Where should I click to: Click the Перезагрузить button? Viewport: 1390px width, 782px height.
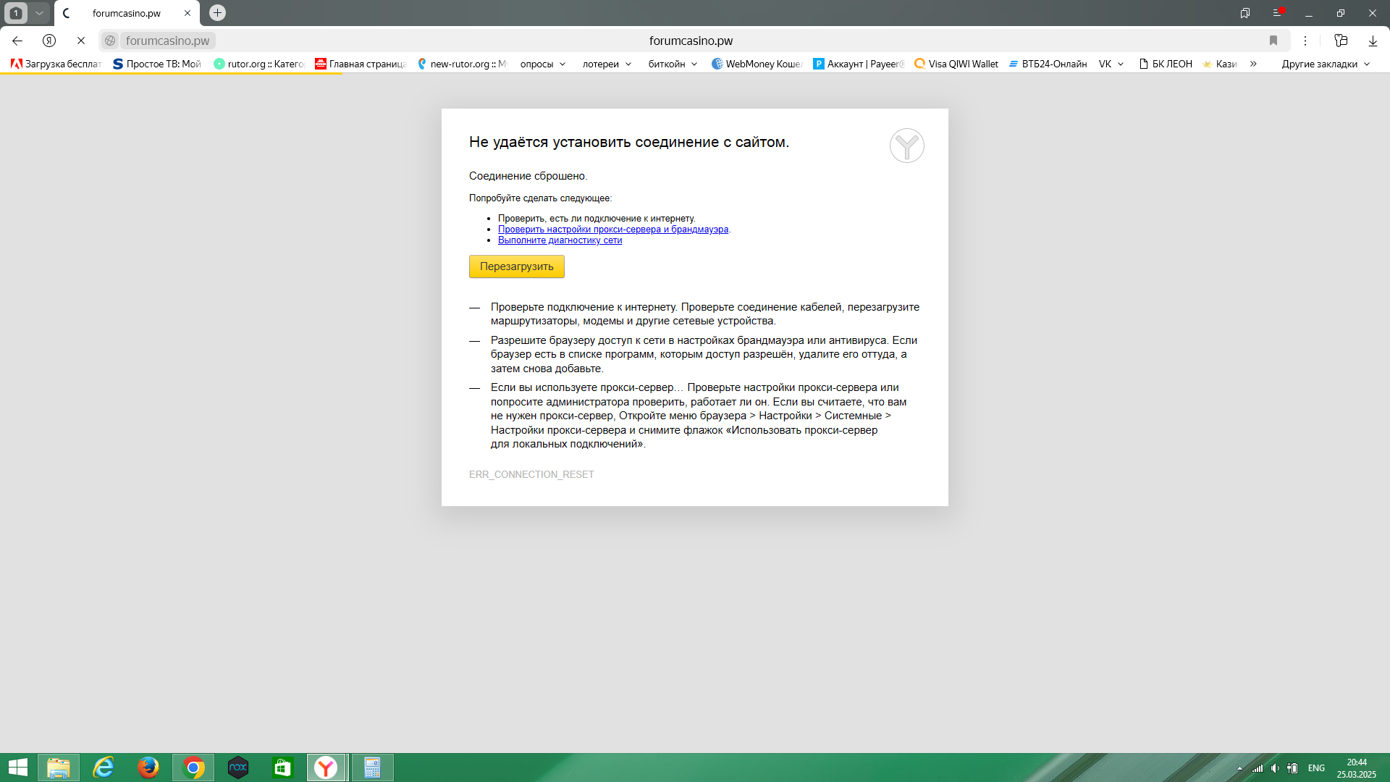pos(516,266)
